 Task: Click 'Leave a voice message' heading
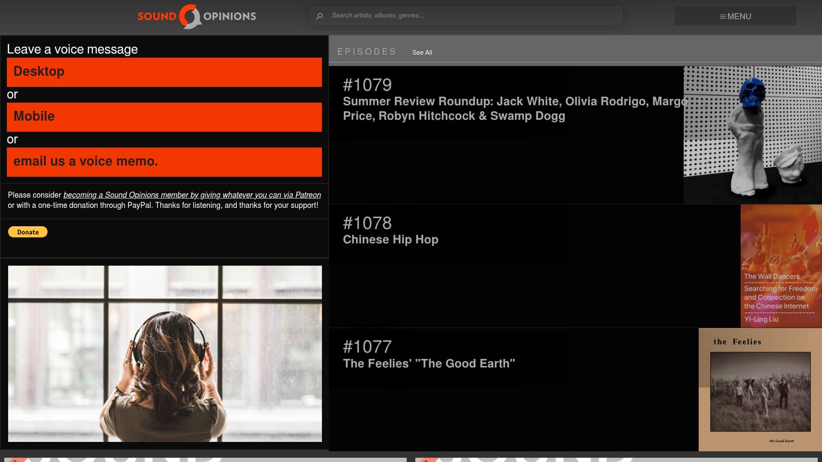click(72, 49)
